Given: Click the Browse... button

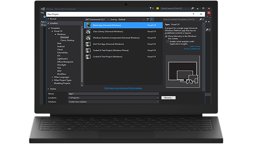Looking at the screenshot, I should (168, 98).
